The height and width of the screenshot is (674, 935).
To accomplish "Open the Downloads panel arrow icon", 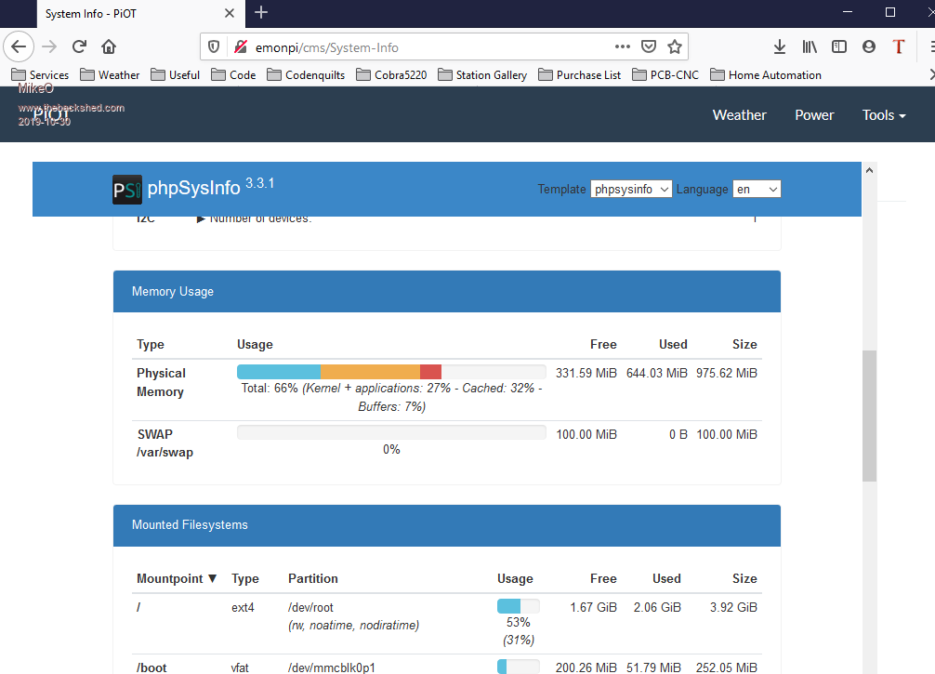I will [x=780, y=46].
